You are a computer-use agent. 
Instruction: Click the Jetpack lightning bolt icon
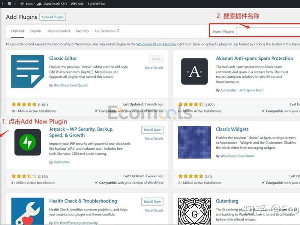(27, 142)
